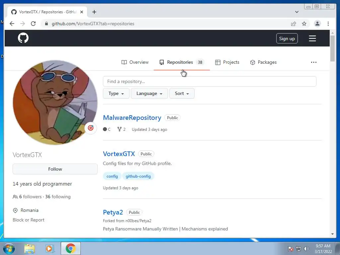340x255 pixels.
Task: Click the page vertical scrollbar thumb
Action: 332,48
